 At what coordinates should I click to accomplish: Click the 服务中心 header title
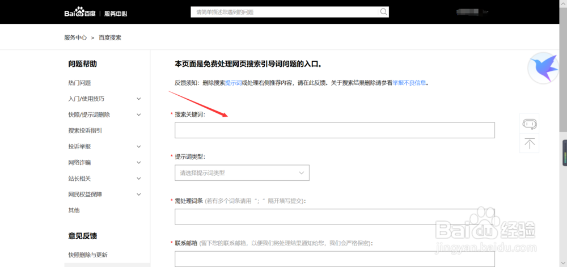click(x=116, y=14)
